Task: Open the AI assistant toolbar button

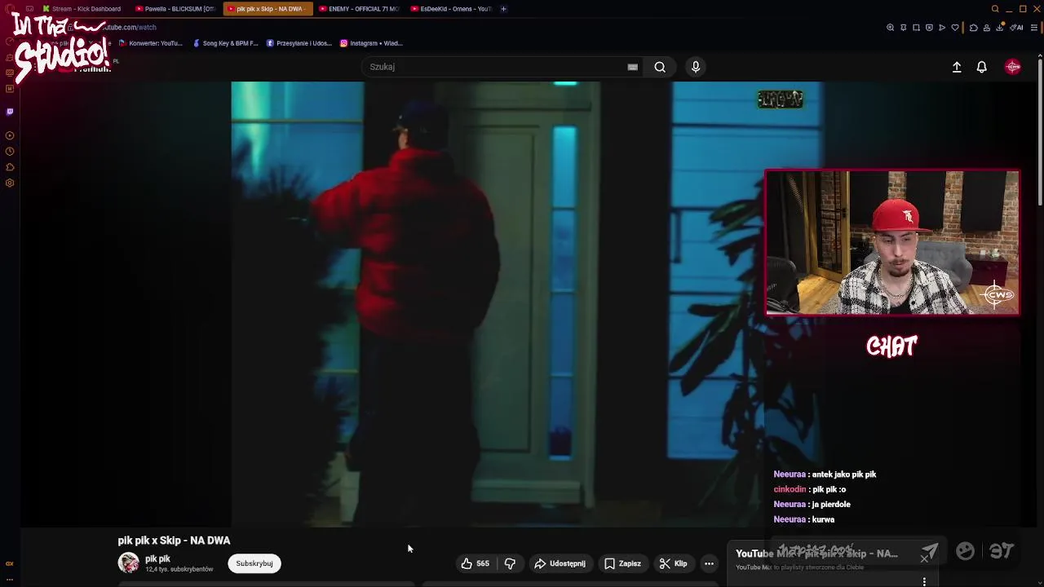Action: (x=1016, y=28)
